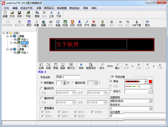
Task: Insert a 农历 lunar calendar area
Action: coord(80,23)
